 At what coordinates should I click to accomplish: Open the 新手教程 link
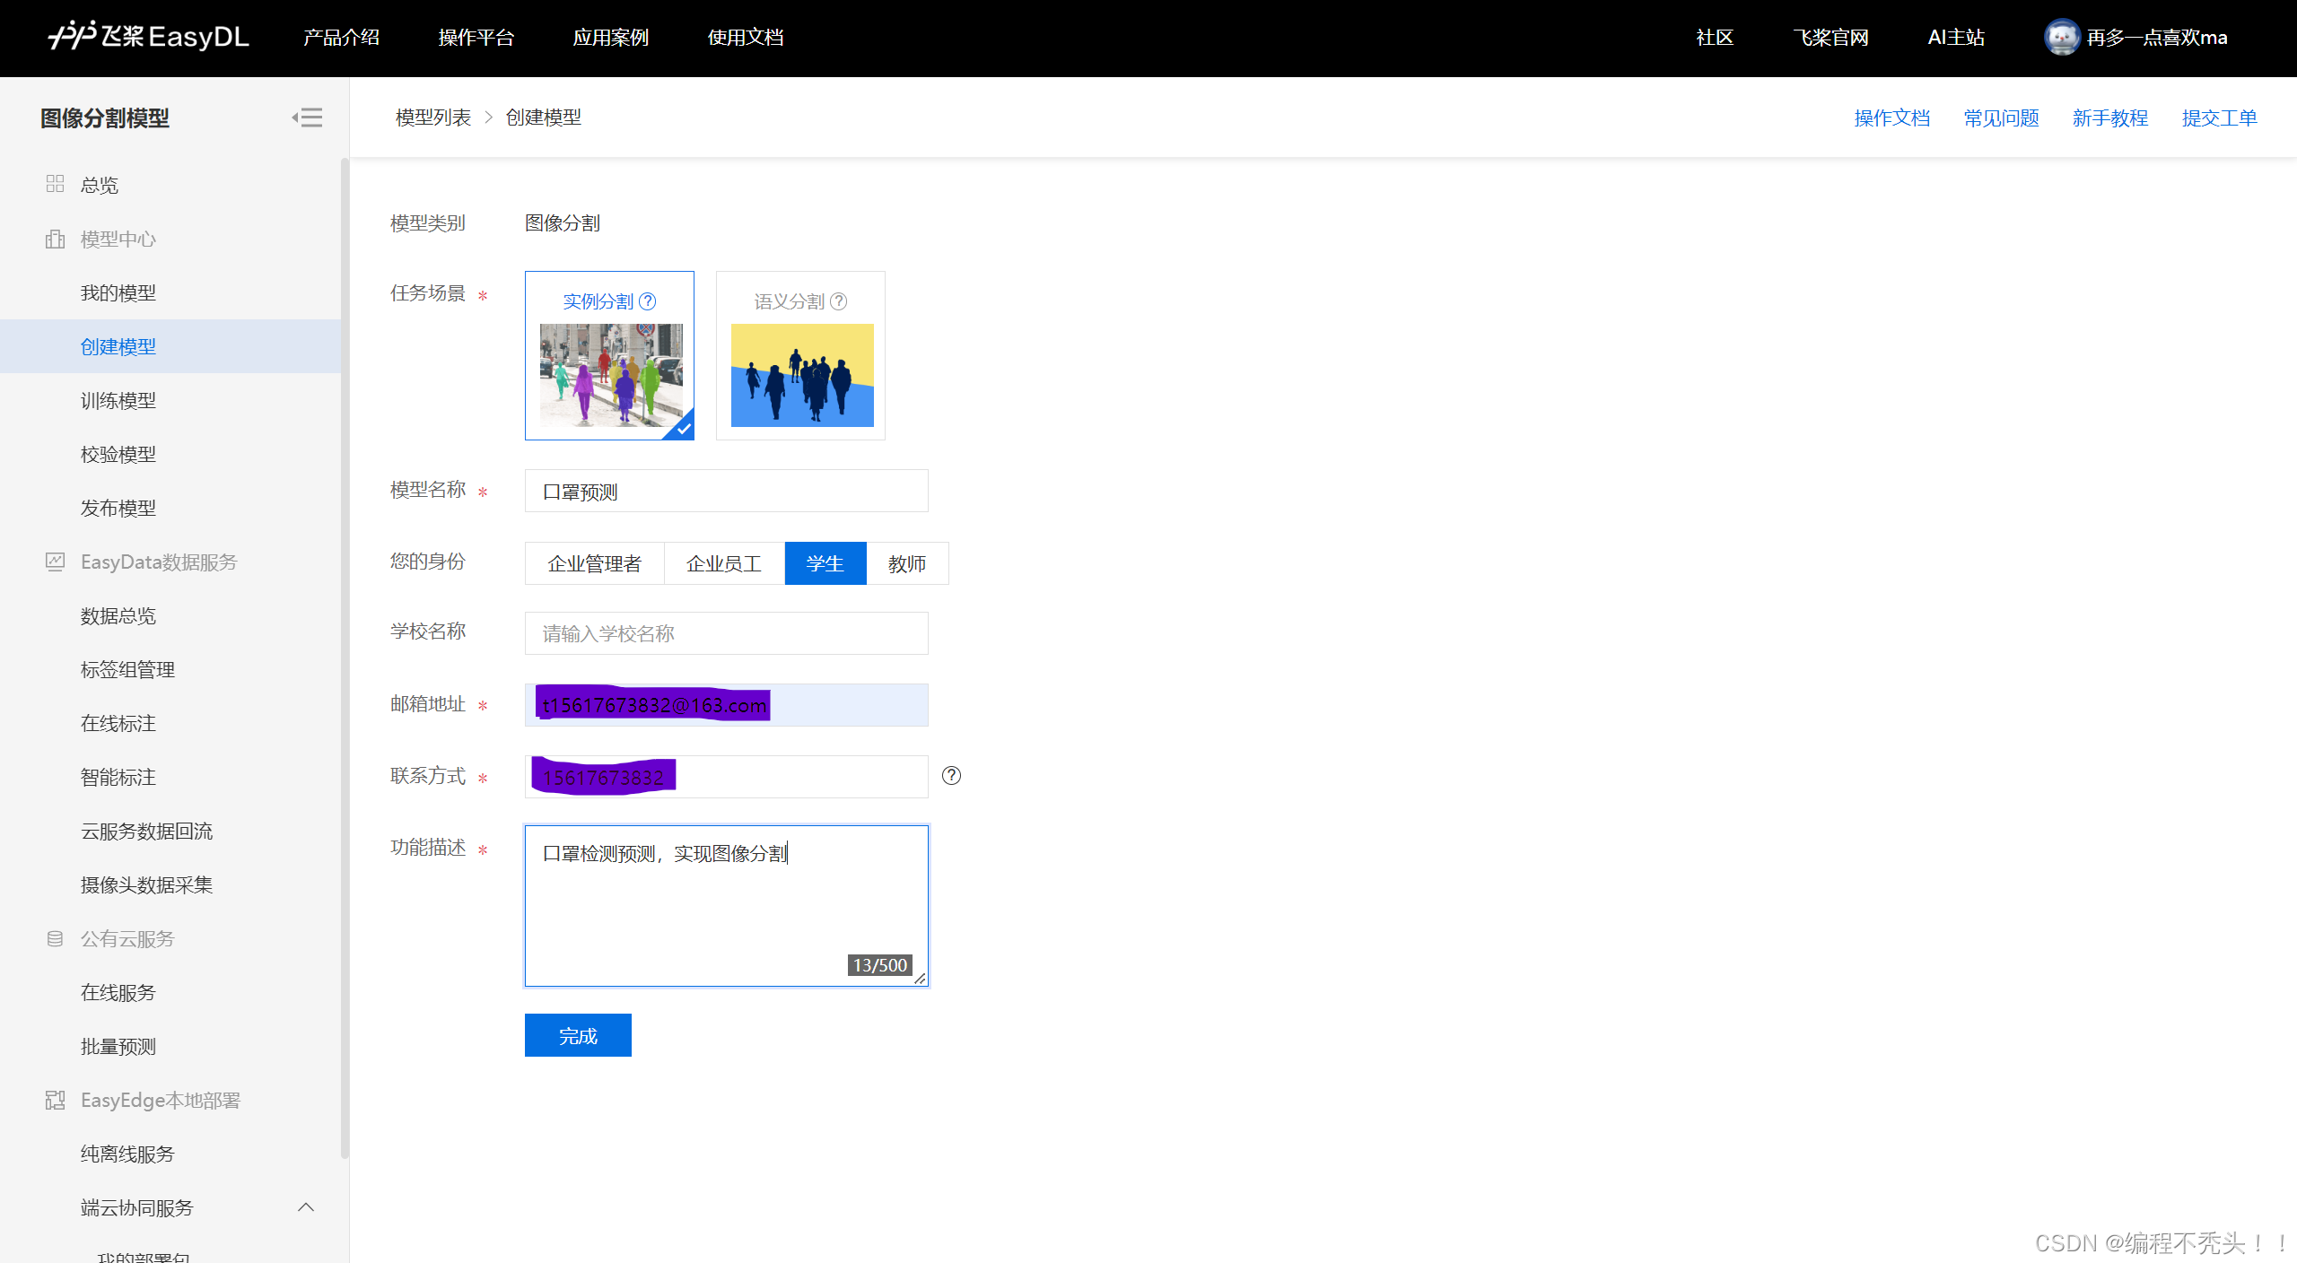[x=2109, y=118]
